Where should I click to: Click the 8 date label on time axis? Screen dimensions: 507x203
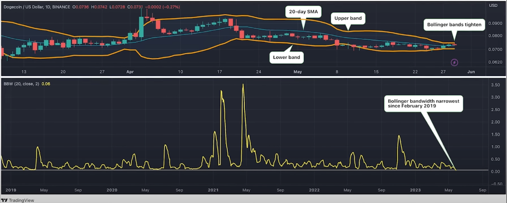337,71
